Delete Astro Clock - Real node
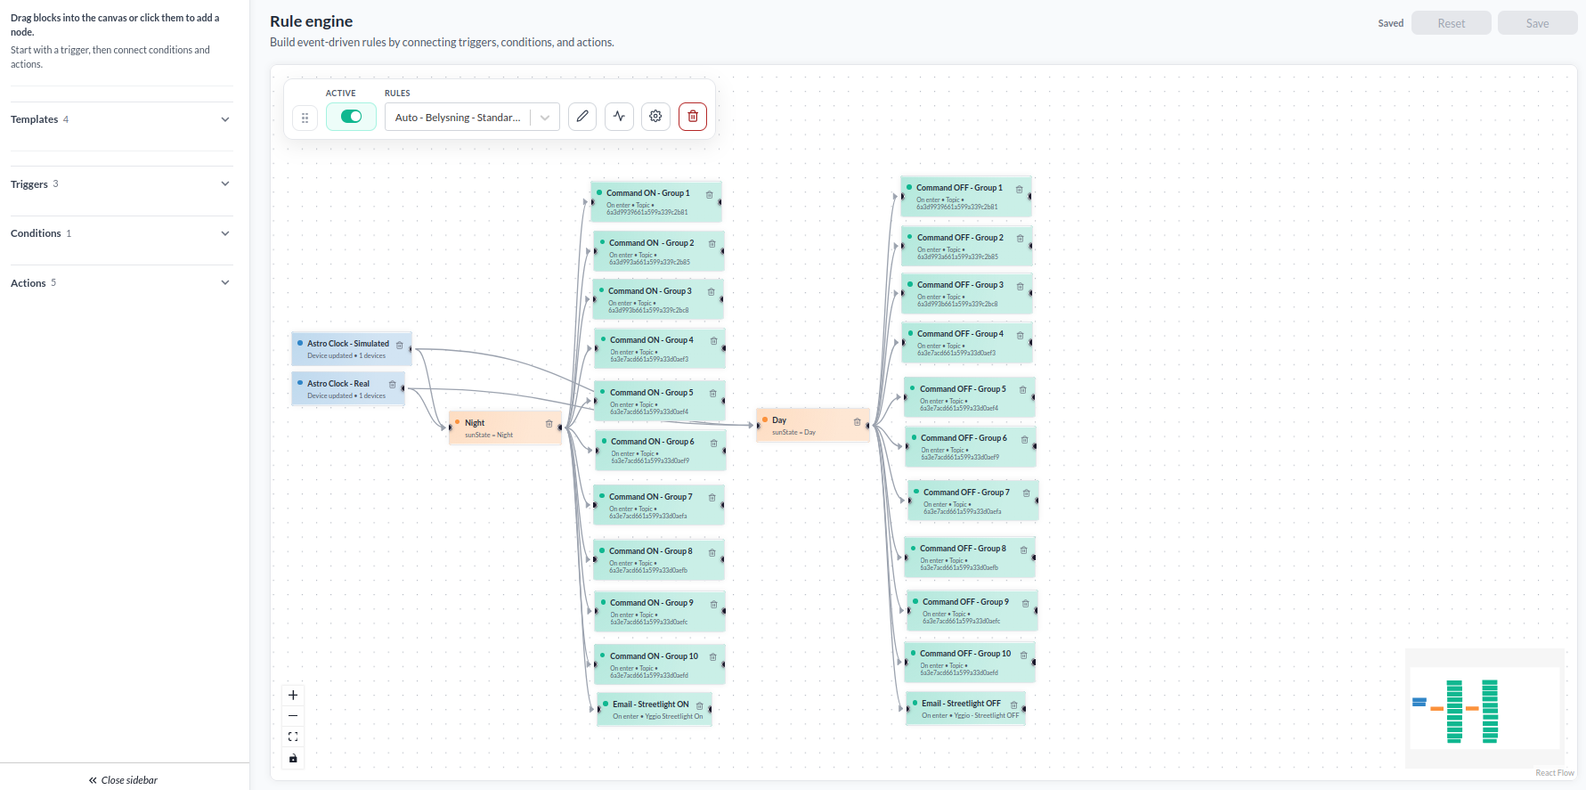 click(x=392, y=385)
